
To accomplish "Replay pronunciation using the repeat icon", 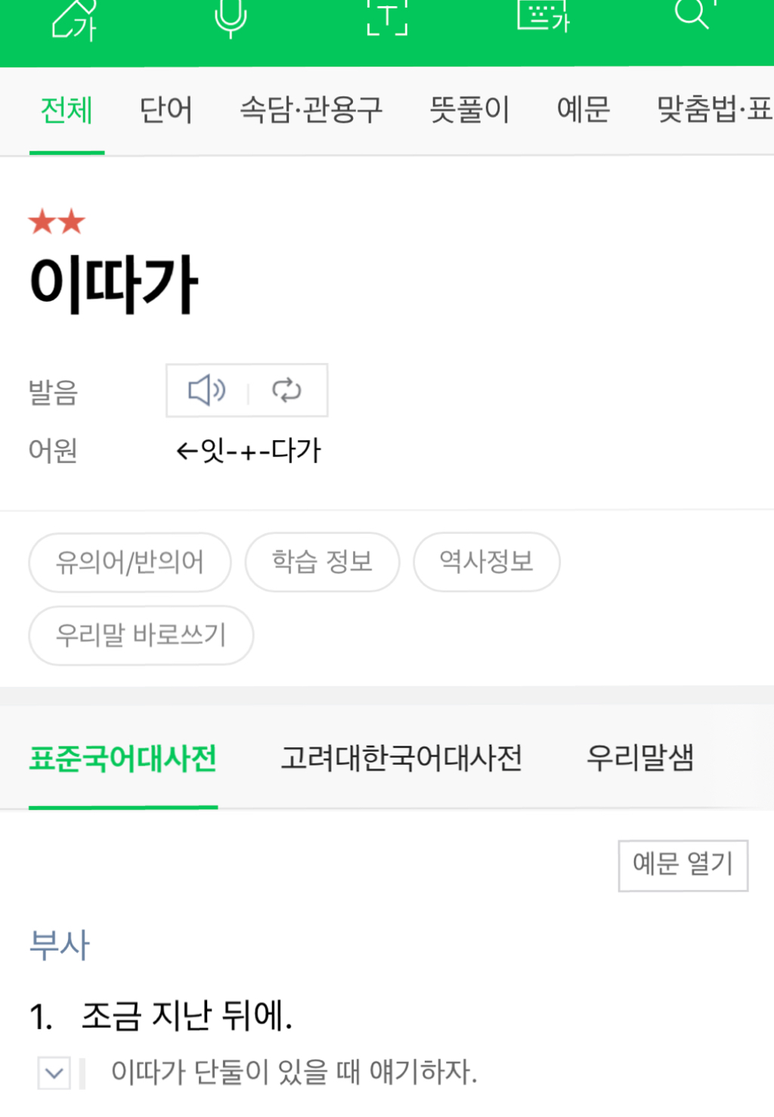I will tap(286, 390).
